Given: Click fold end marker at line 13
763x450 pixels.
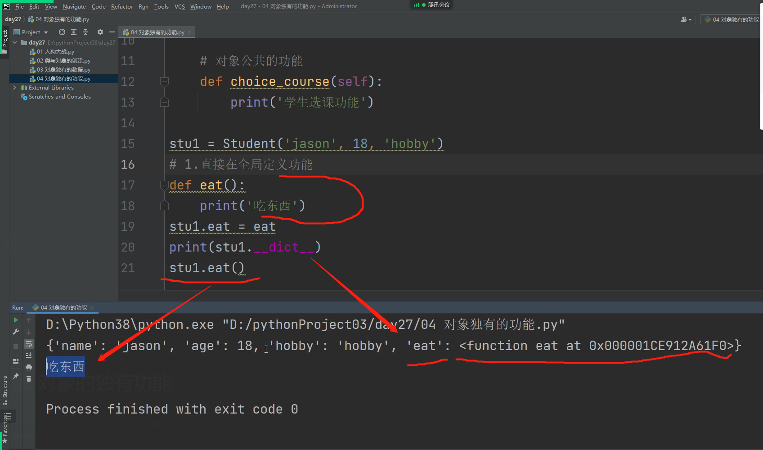Looking at the screenshot, I should [x=165, y=102].
